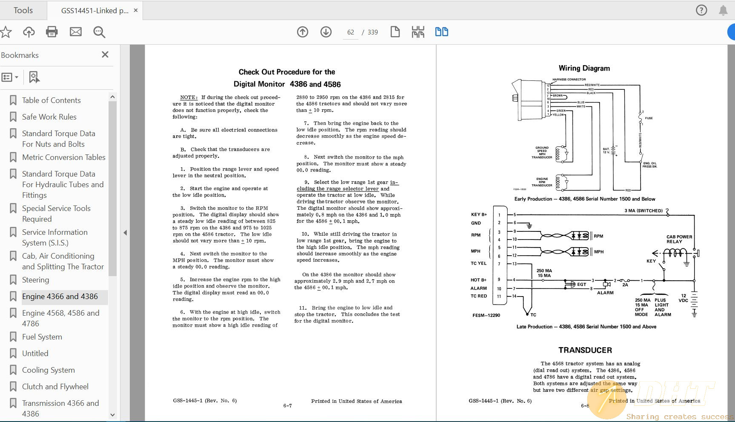The height and width of the screenshot is (422, 735).
Task: Go to next page with down arrow
Action: (x=326, y=32)
